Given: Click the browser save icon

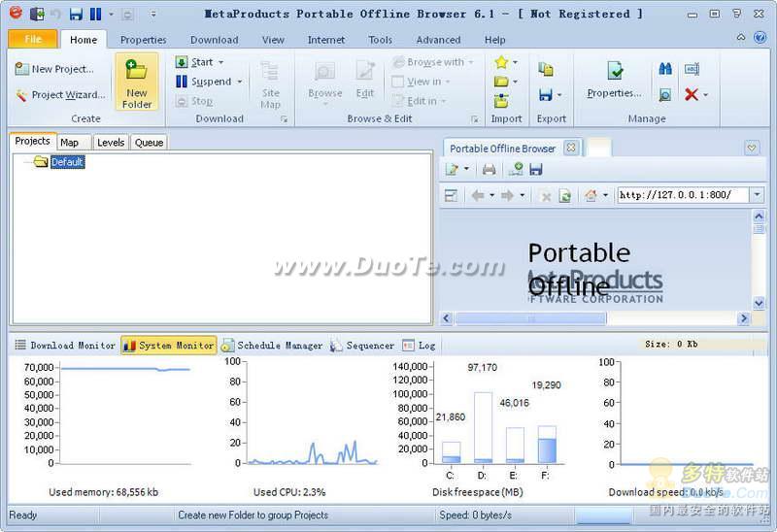Looking at the screenshot, I should coord(536,170).
